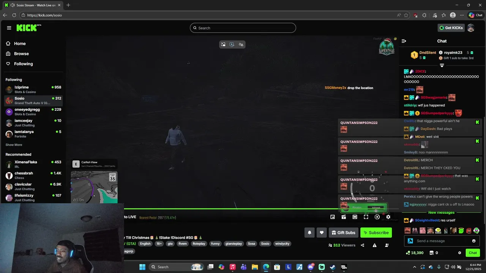Click the fivem tag
Image resolution: width=486 pixels, height=273 pixels.
pos(183,244)
